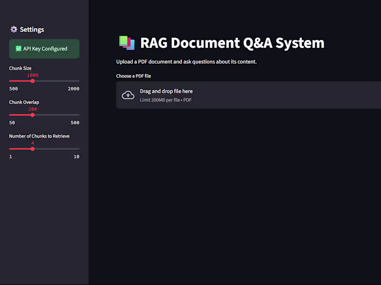Screen dimensions: 381x285
Task: Click the Number of Chunks minimum label 1
Action: pyautogui.click(x=10, y=157)
